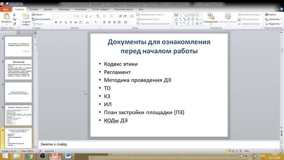Start Slide Show view from the status bar

pyautogui.click(x=241, y=151)
